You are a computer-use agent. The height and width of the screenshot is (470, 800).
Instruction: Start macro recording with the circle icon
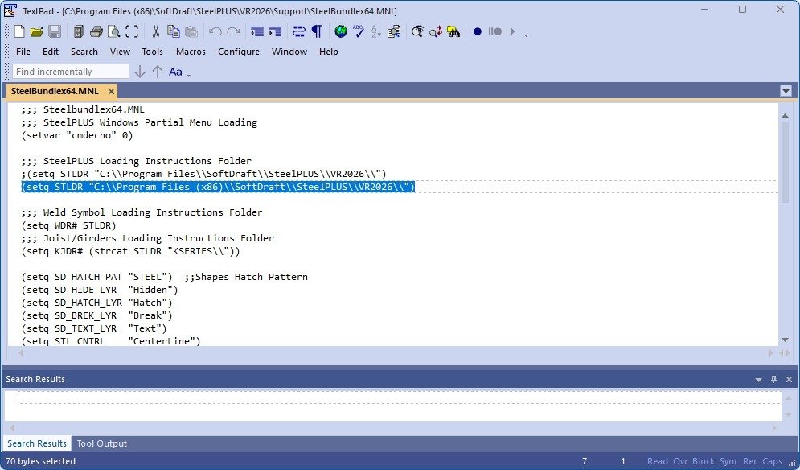477,31
